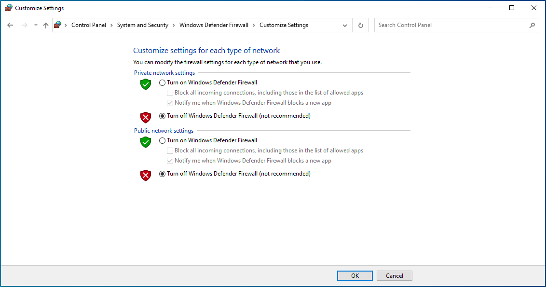The height and width of the screenshot is (287, 546).
Task: Click the Up to parent folder arrow
Action: tap(46, 25)
